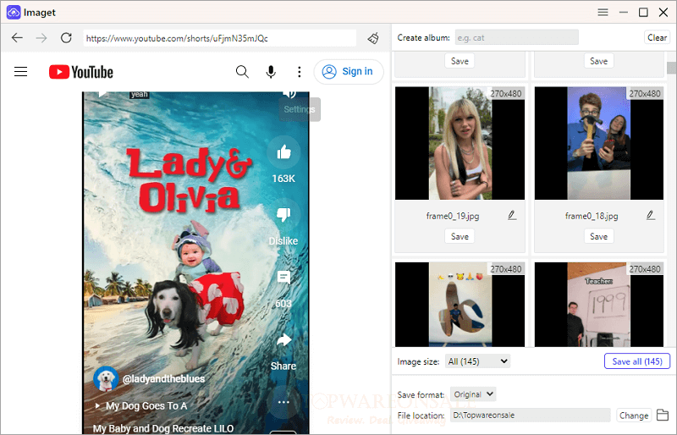This screenshot has width=677, height=435.
Task: Click the File location path field
Action: tap(531, 416)
